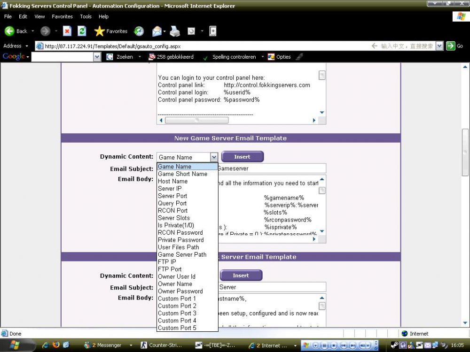Viewport: 470px width, 352px height.
Task: Select Server IP in the dropdown list
Action: [x=170, y=188]
